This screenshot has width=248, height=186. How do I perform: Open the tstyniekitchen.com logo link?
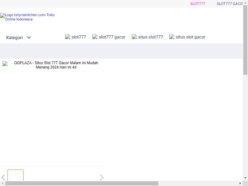[30, 17]
